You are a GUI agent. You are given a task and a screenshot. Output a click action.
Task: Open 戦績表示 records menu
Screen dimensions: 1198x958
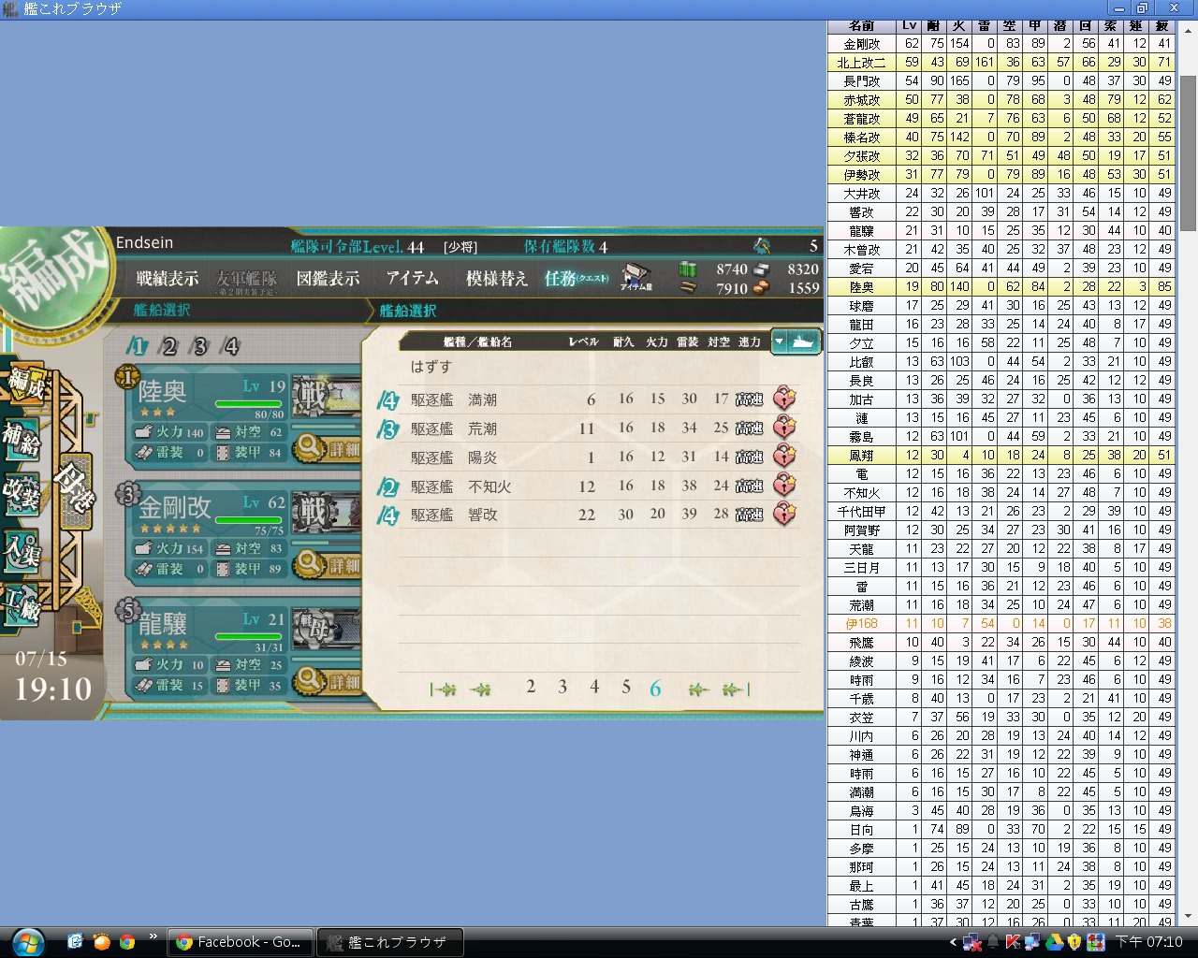(168, 278)
